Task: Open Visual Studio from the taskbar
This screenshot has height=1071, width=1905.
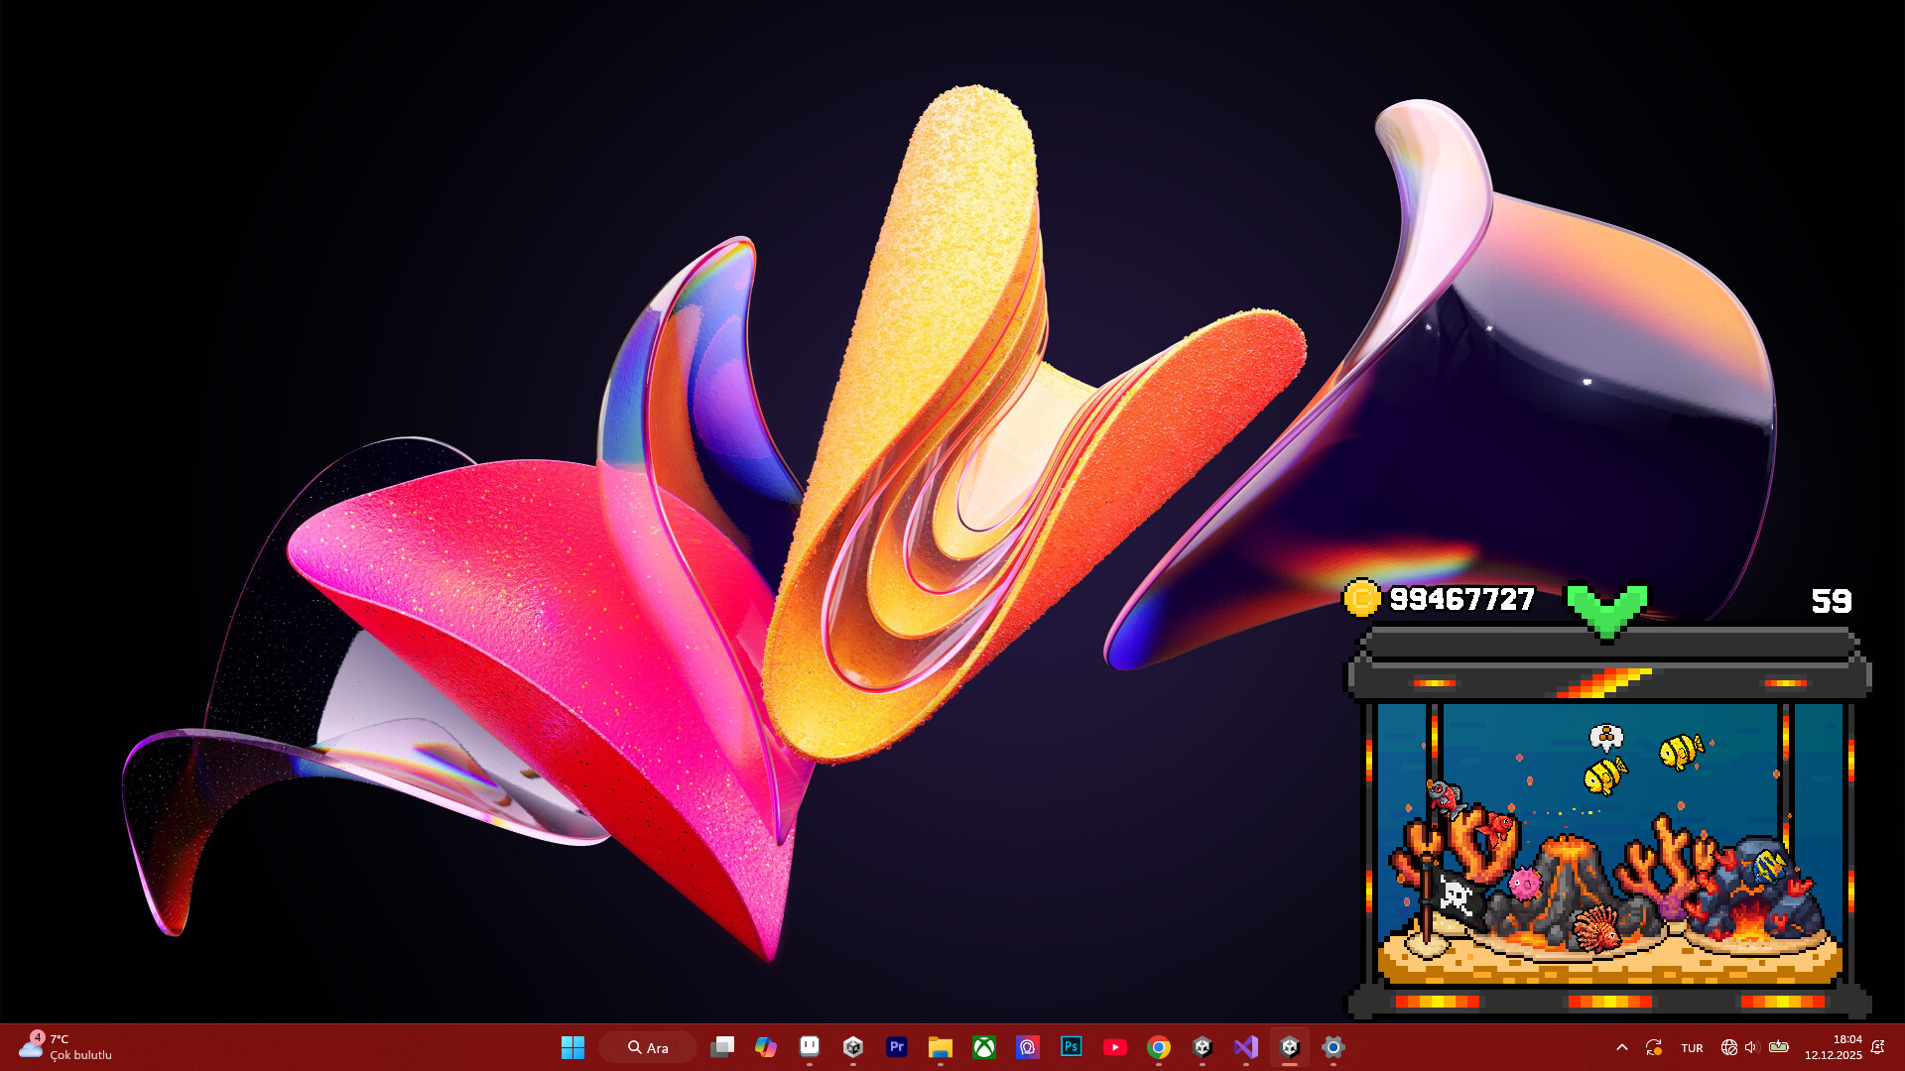Action: point(1245,1047)
